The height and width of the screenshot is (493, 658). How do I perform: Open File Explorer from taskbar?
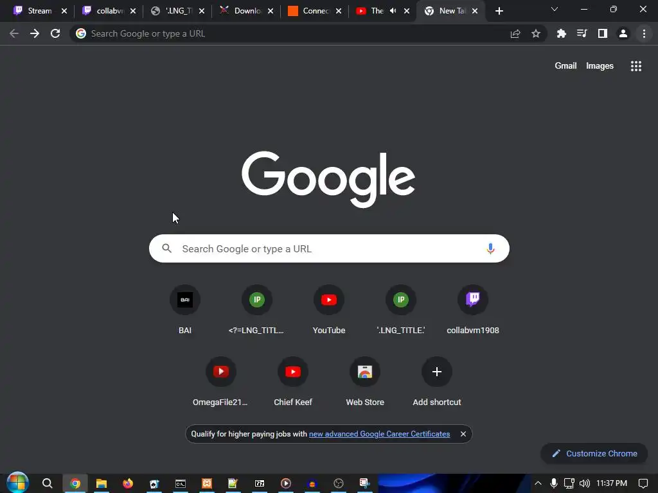pyautogui.click(x=101, y=483)
